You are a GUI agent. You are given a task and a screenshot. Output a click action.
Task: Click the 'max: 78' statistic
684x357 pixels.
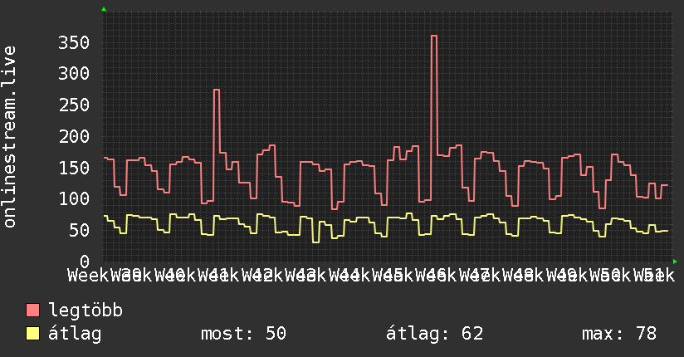(619, 334)
